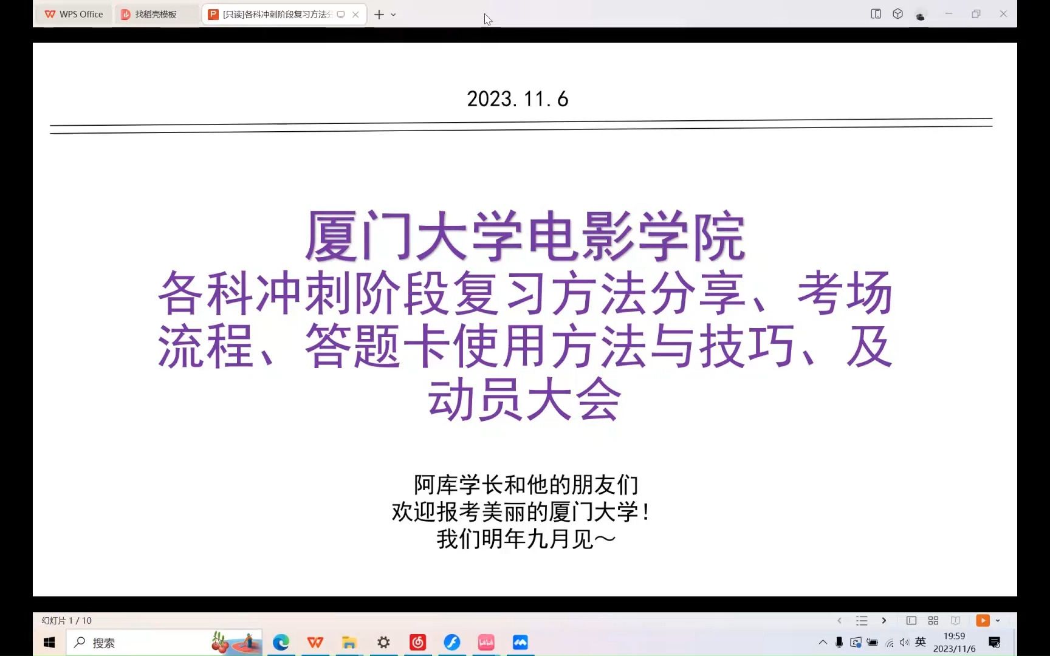
Task: Toggle the notification center
Action: click(x=995, y=642)
